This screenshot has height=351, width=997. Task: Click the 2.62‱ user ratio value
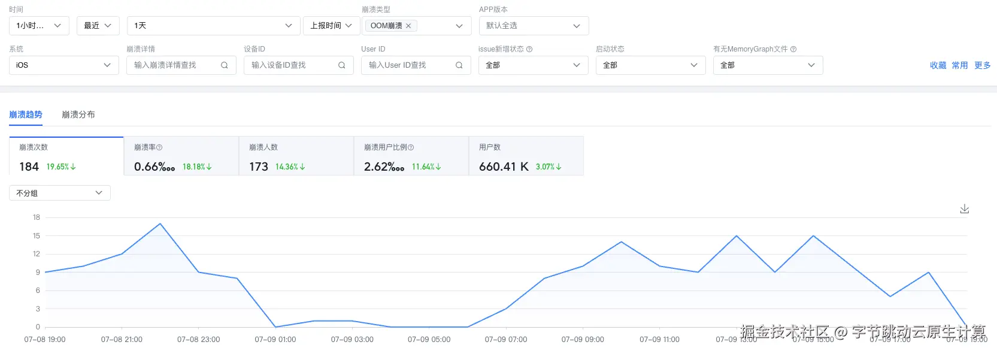384,167
